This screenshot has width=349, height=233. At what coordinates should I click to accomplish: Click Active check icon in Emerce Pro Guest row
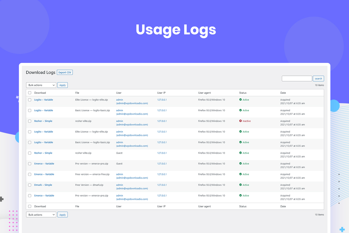point(241,164)
